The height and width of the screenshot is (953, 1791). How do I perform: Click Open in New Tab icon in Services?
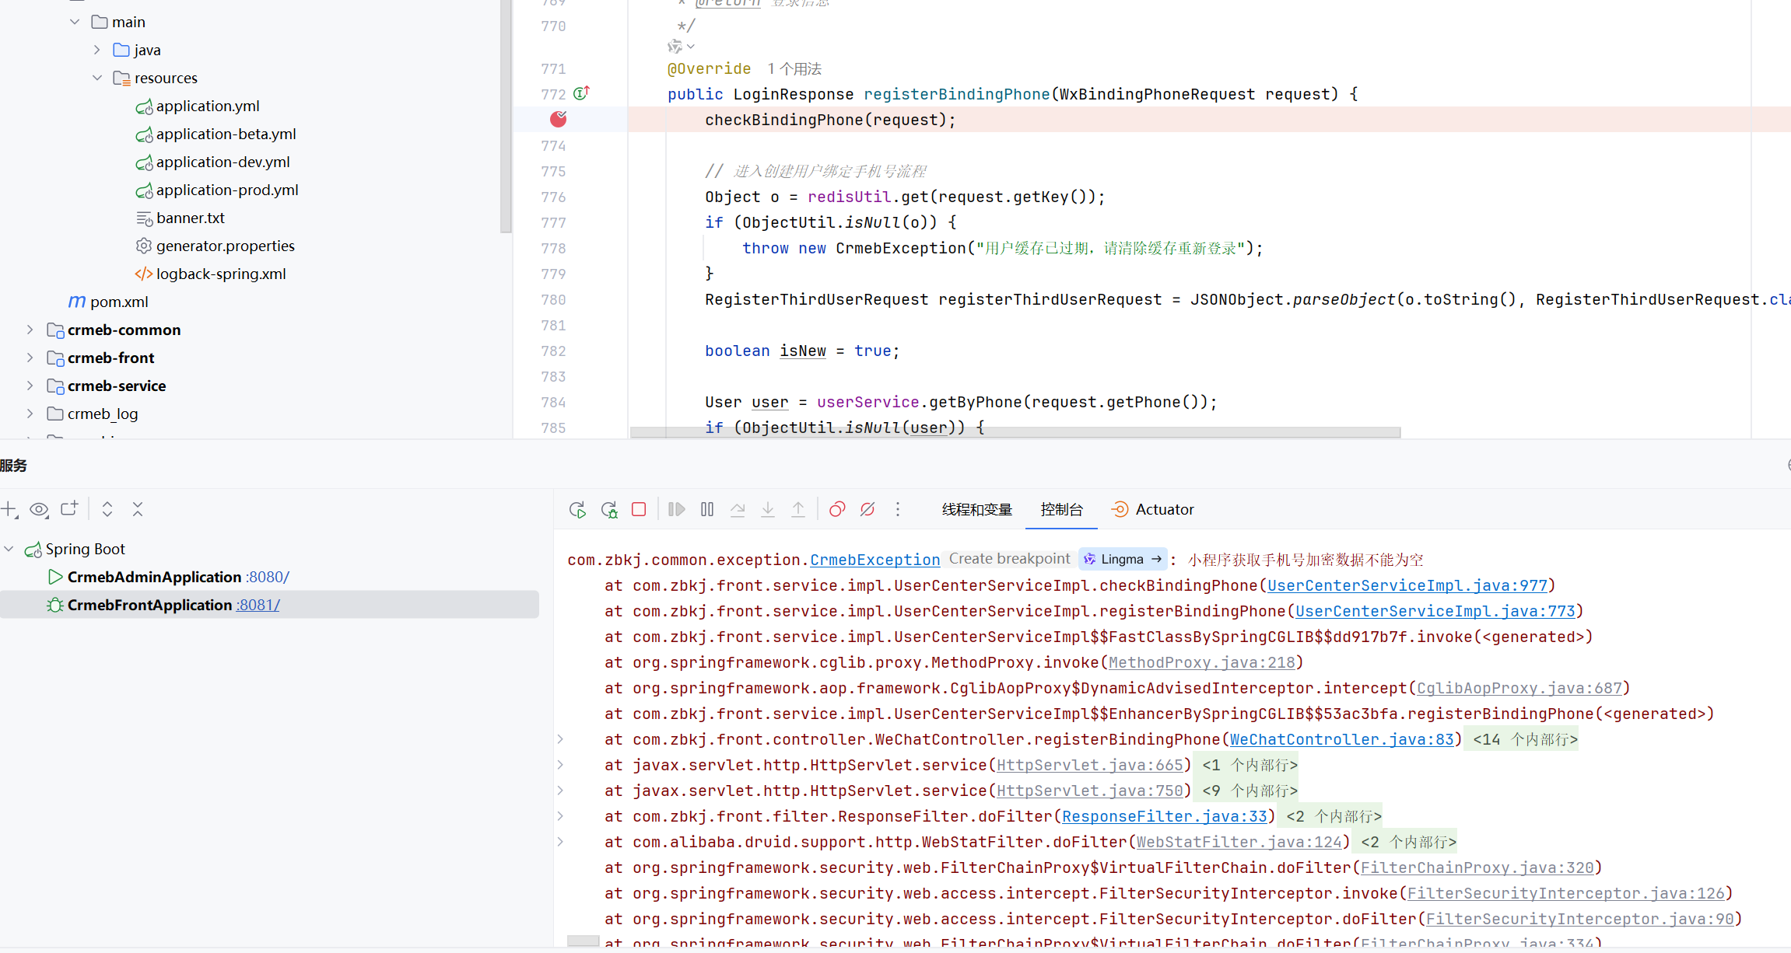(x=69, y=508)
